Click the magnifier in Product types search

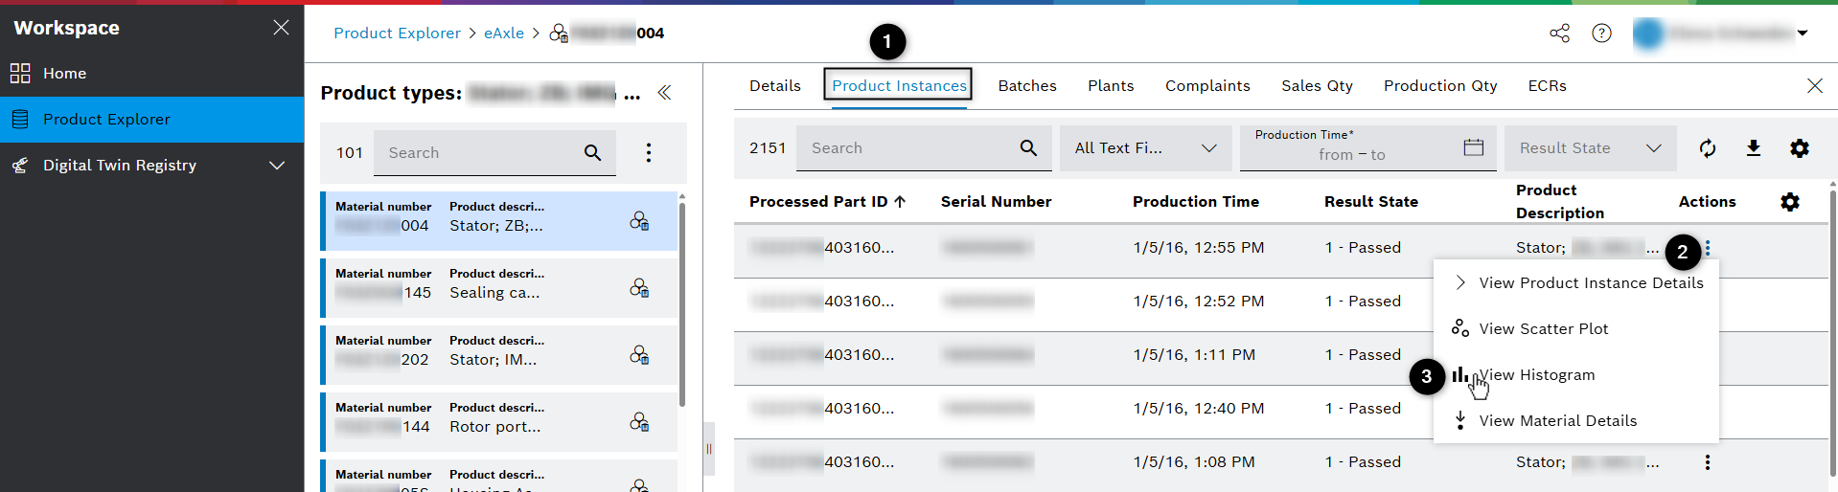tap(593, 153)
